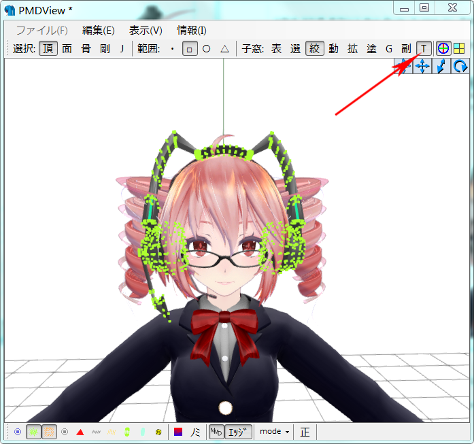Click the yellow slashes icon
This screenshot has height=444, width=474.
point(112,432)
